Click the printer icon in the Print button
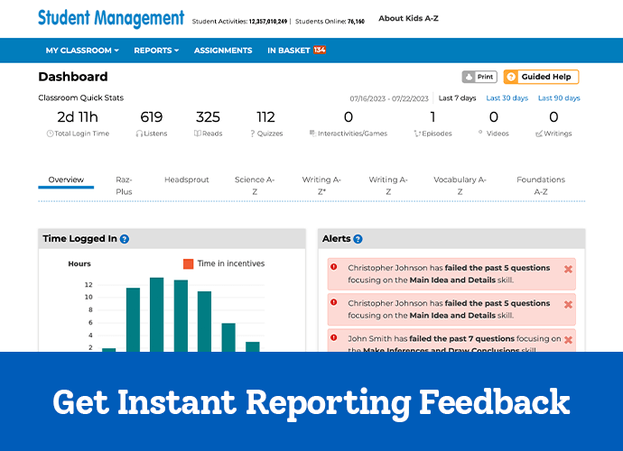 click(470, 77)
